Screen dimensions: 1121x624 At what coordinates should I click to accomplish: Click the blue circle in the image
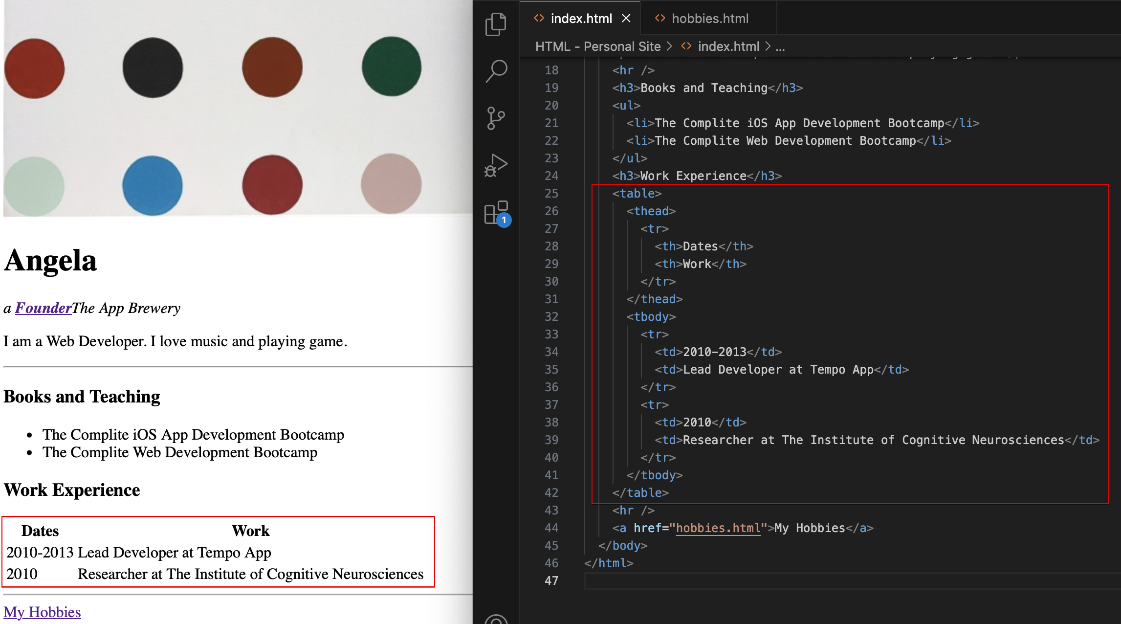[153, 186]
